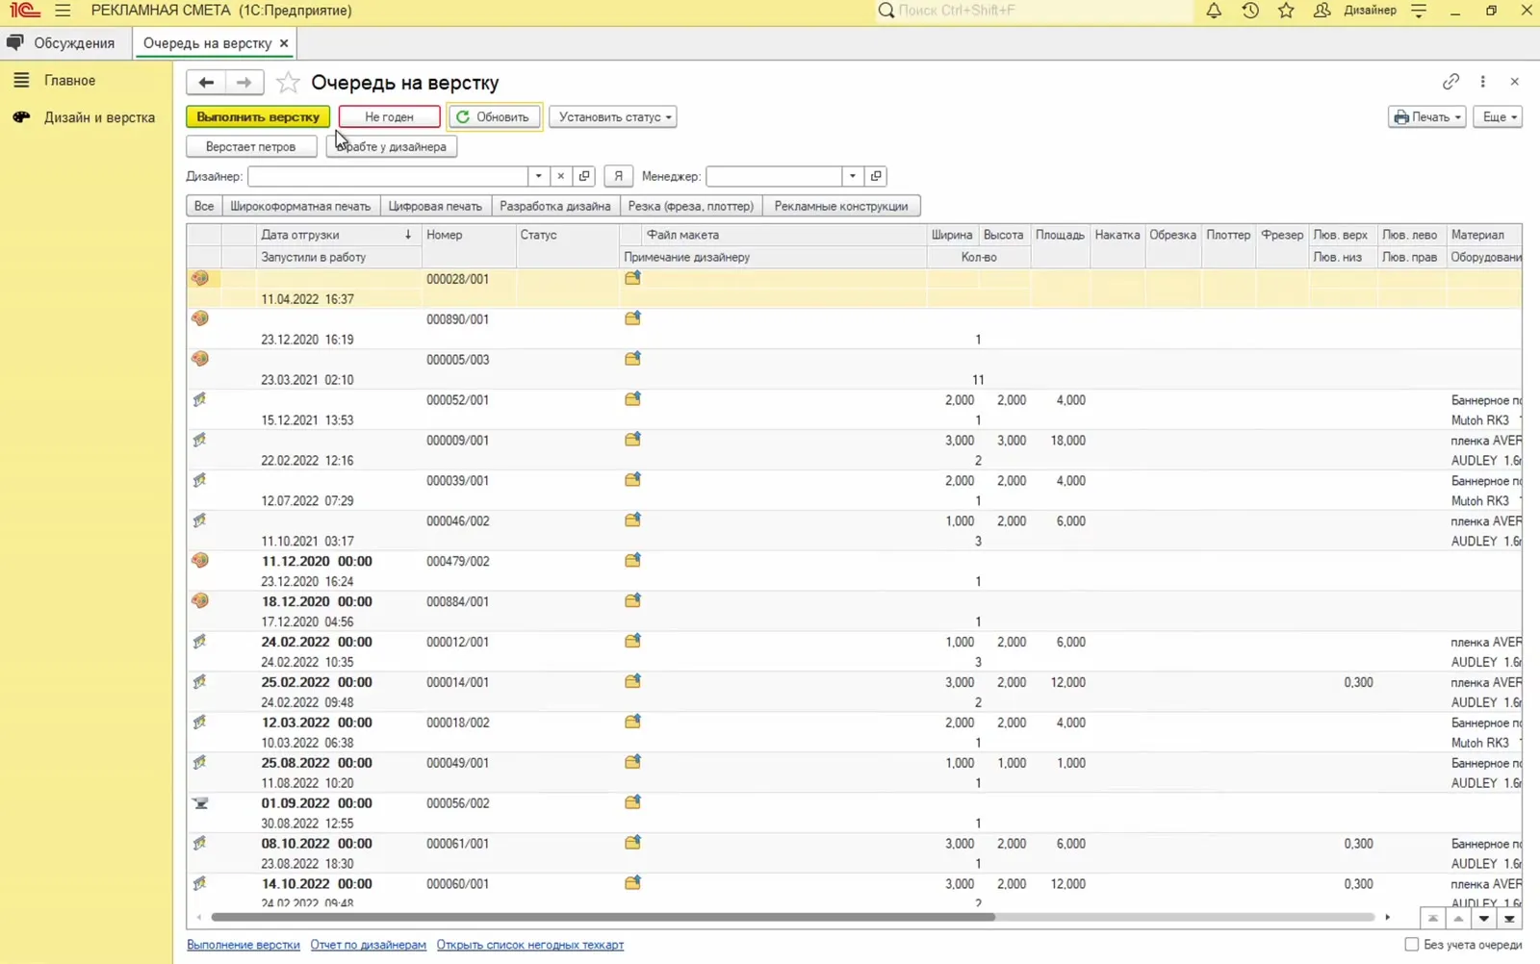Jump to list end arrow button
Image resolution: width=1540 pixels, height=964 pixels.
[x=1509, y=919]
